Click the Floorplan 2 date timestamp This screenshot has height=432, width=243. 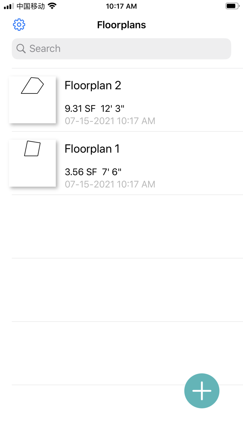110,121
